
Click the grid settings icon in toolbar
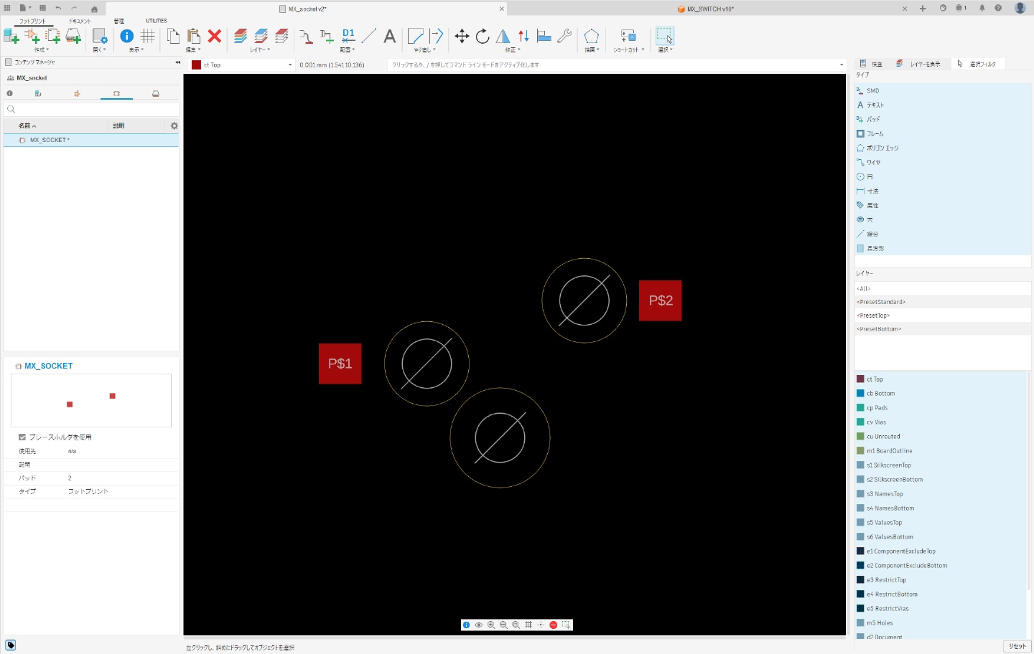click(x=148, y=36)
